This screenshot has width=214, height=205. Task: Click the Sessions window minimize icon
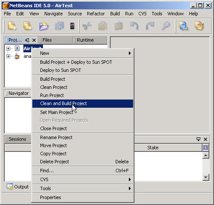(x=198, y=139)
